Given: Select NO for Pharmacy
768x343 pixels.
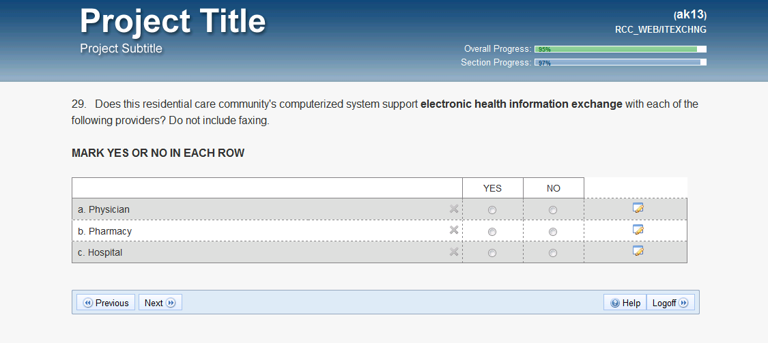Looking at the screenshot, I should point(553,232).
